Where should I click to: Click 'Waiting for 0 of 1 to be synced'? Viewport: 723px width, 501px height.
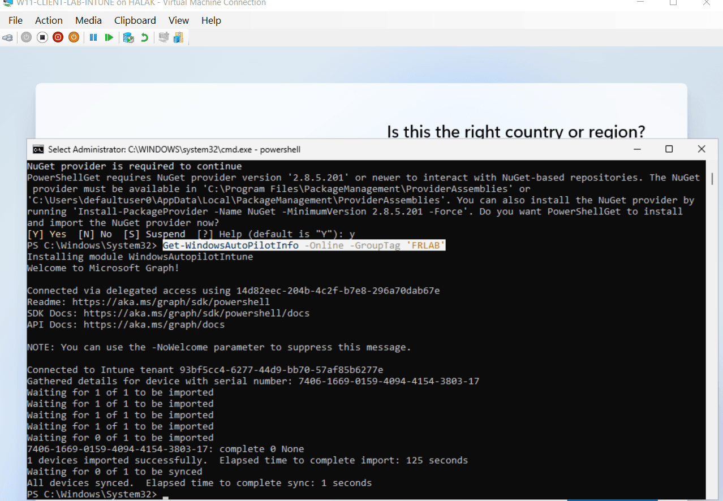click(x=114, y=472)
